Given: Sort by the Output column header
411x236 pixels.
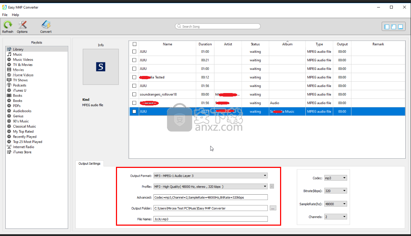Looking at the screenshot, I should coord(342,44).
